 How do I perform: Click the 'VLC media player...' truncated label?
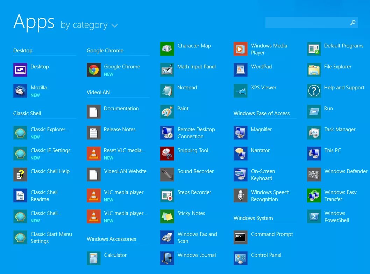[x=126, y=214]
